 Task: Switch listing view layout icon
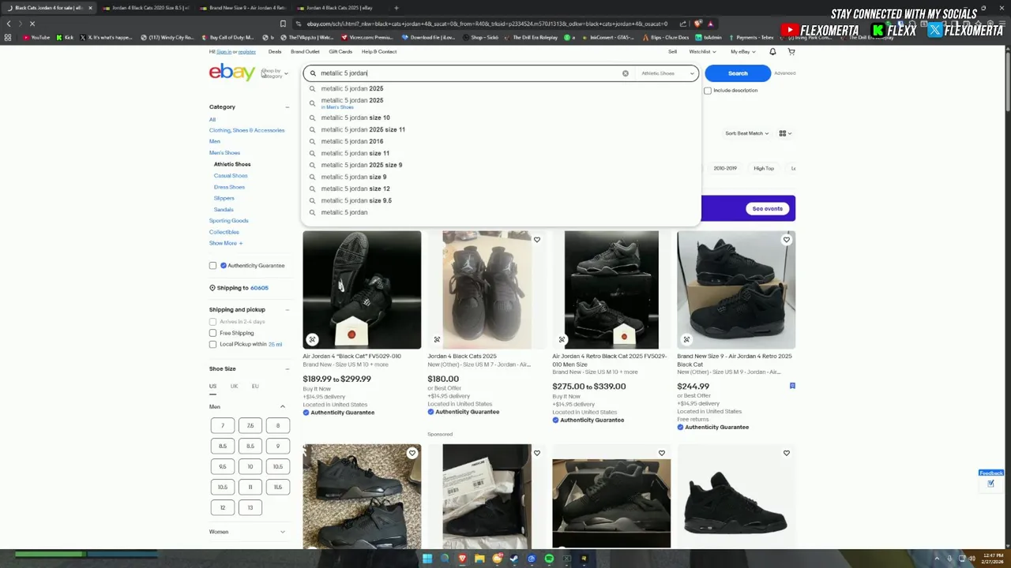pyautogui.click(x=785, y=133)
